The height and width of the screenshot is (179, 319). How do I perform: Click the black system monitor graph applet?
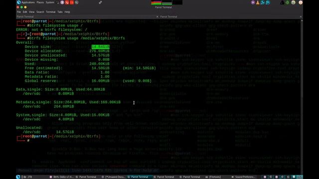click(177, 2)
